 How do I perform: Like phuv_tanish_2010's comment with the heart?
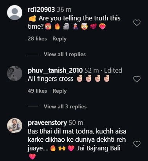(x=137, y=79)
